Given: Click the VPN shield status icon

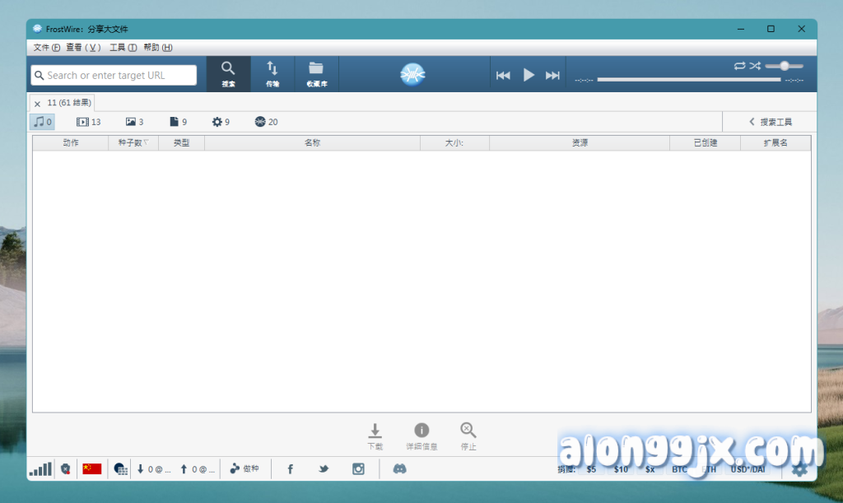Looking at the screenshot, I should [65, 468].
